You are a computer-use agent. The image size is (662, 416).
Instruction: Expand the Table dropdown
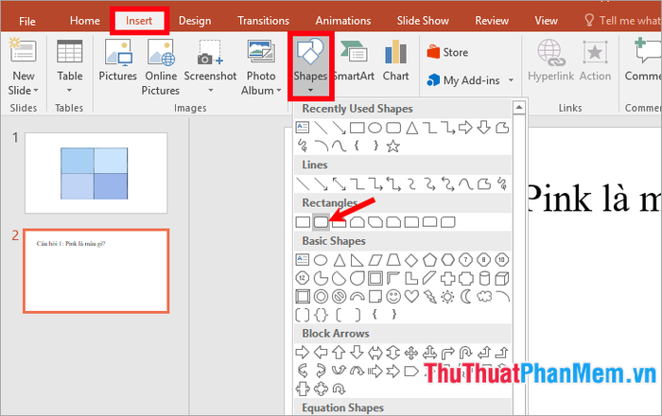(69, 91)
